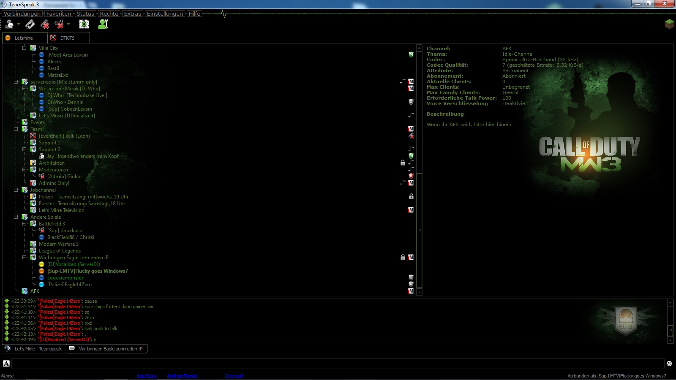Click the AFK channel icon in tree
The width and height of the screenshot is (676, 380).
click(x=25, y=291)
